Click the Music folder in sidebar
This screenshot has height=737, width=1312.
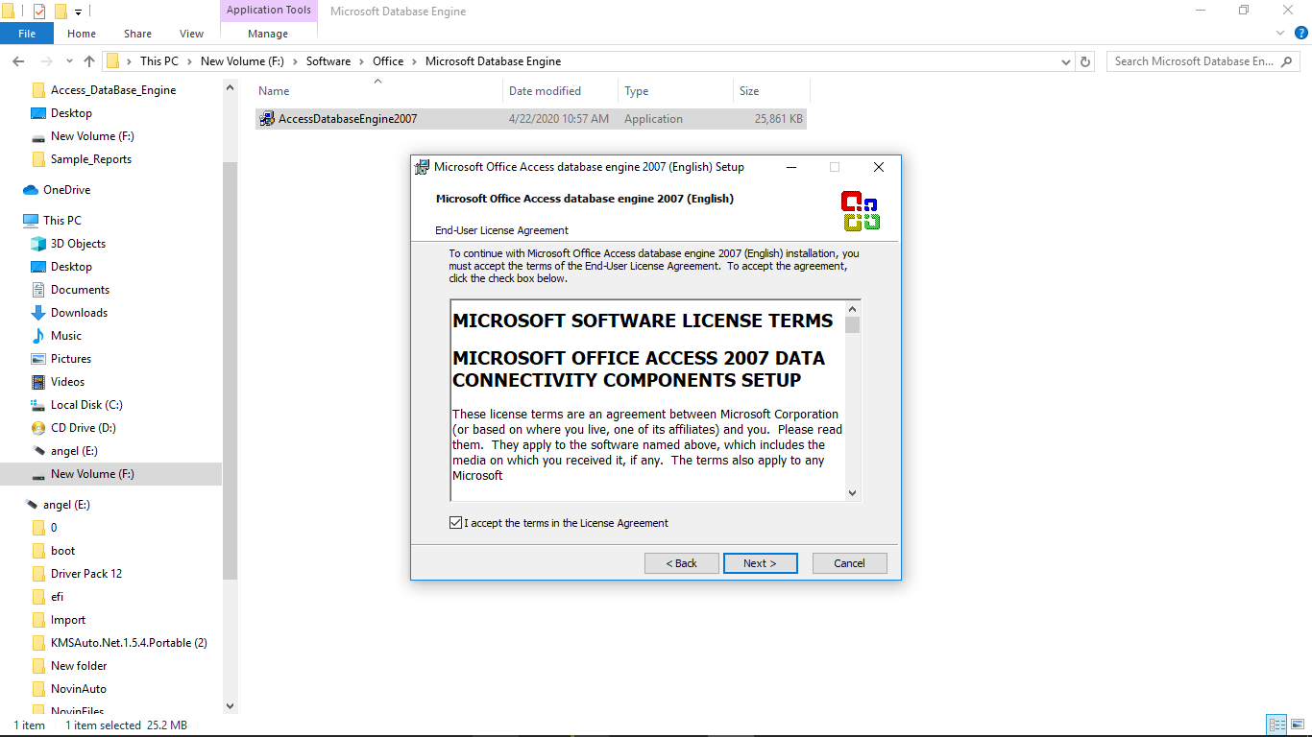point(65,336)
